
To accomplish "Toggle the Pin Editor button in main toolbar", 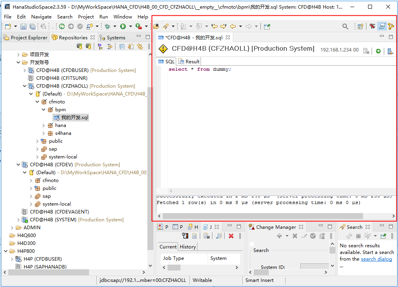I will (267, 26).
